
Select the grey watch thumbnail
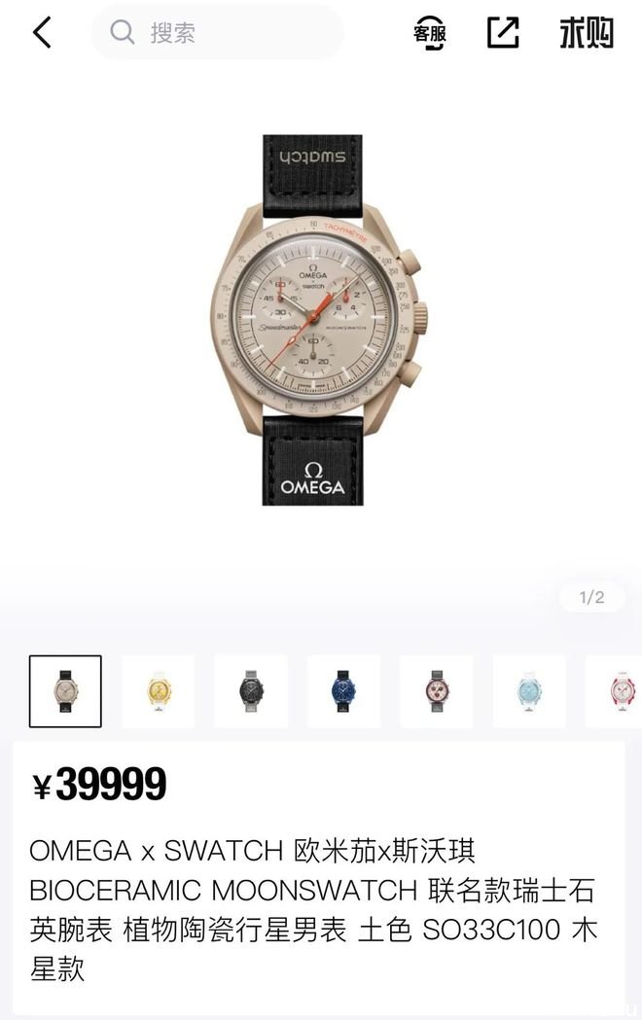click(251, 690)
